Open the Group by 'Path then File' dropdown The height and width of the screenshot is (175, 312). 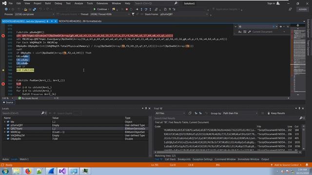(240, 113)
